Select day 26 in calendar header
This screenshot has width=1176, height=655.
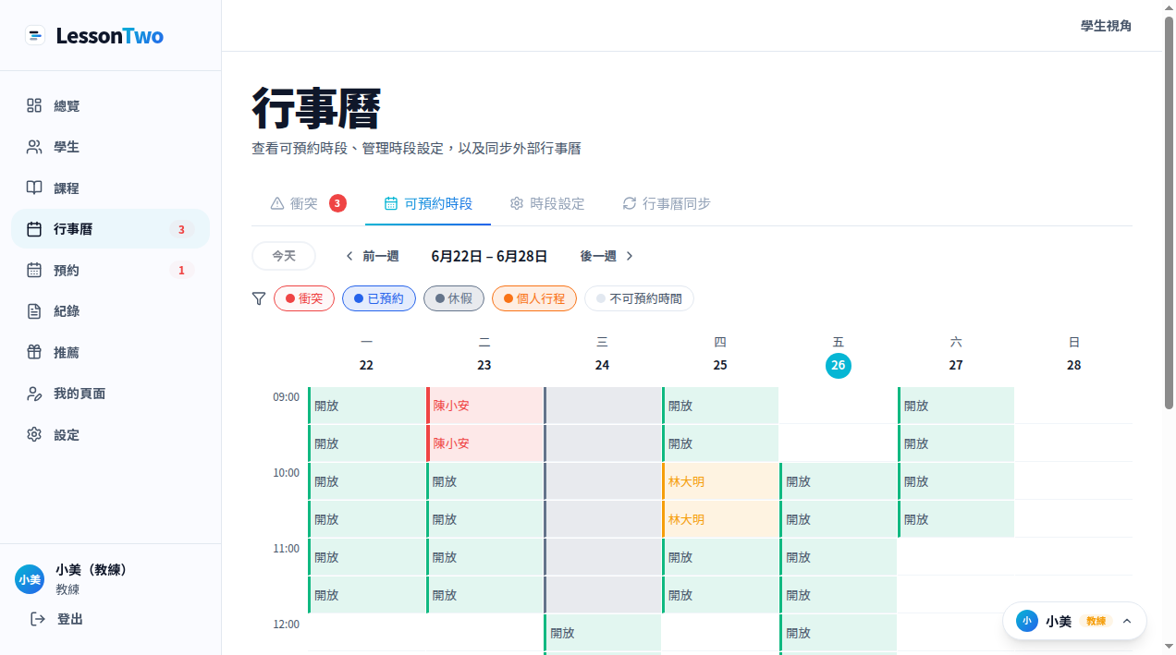pos(839,366)
